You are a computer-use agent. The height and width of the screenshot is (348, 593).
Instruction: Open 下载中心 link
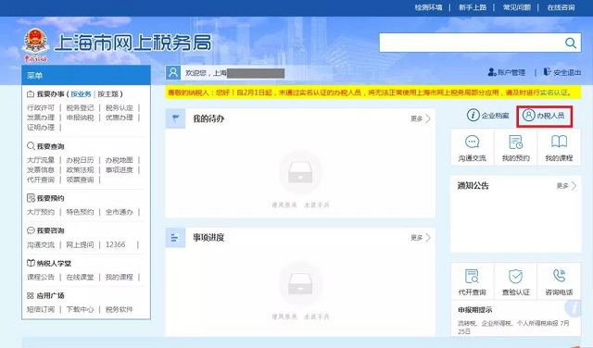tap(80, 309)
